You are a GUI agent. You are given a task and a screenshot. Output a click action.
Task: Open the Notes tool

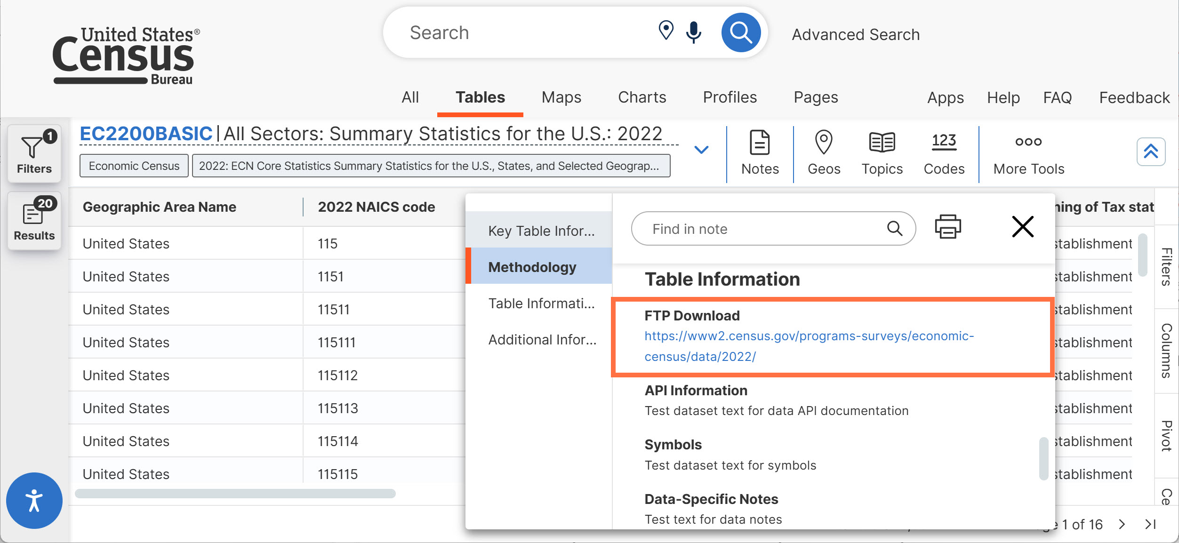[760, 153]
